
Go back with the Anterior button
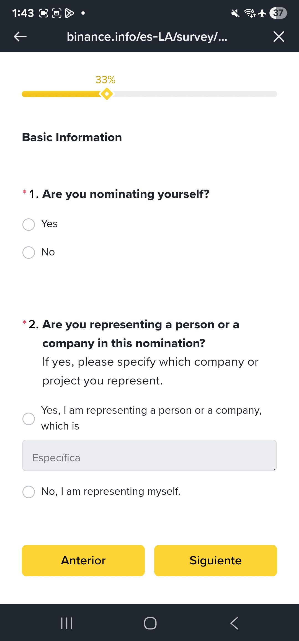pyautogui.click(x=83, y=560)
